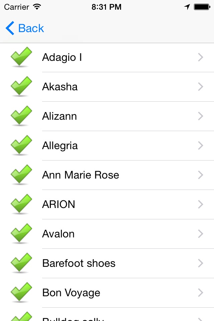Go Back to the previous screen
The width and height of the screenshot is (214, 321).
point(25,28)
